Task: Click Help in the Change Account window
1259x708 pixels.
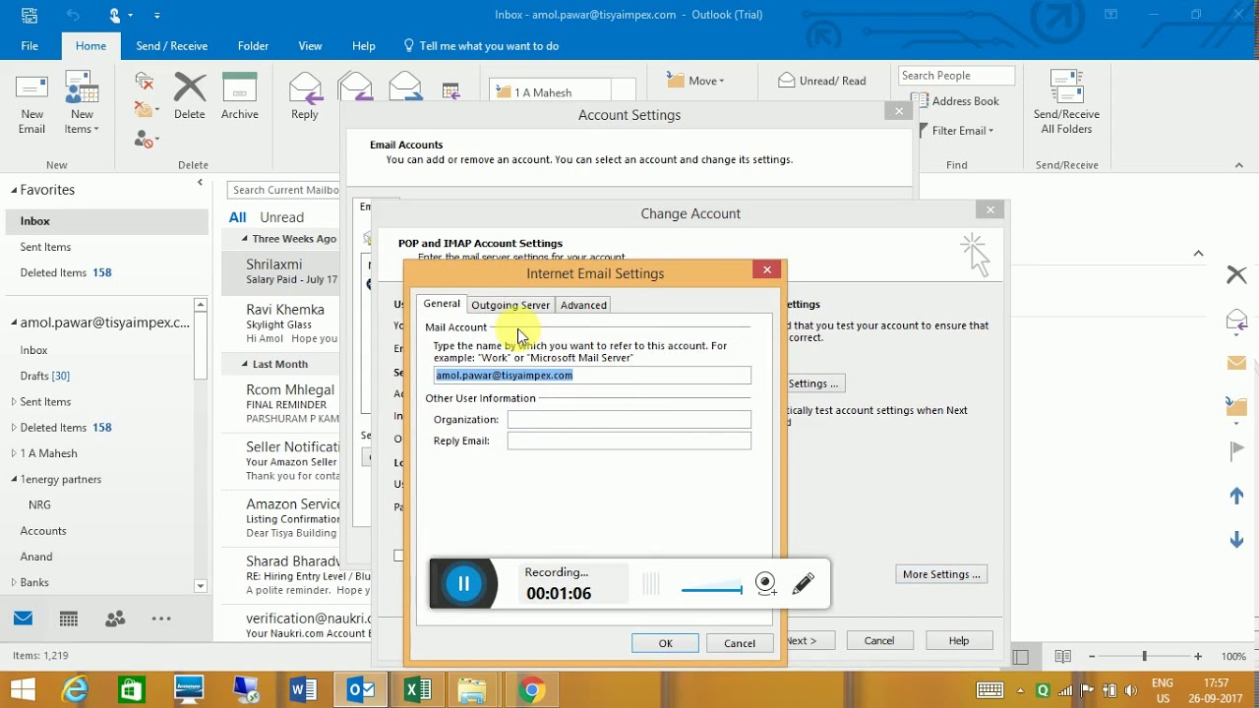Action: click(959, 640)
